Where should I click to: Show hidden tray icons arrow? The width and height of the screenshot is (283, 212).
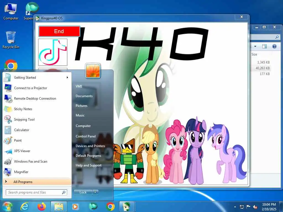[x=235, y=207]
